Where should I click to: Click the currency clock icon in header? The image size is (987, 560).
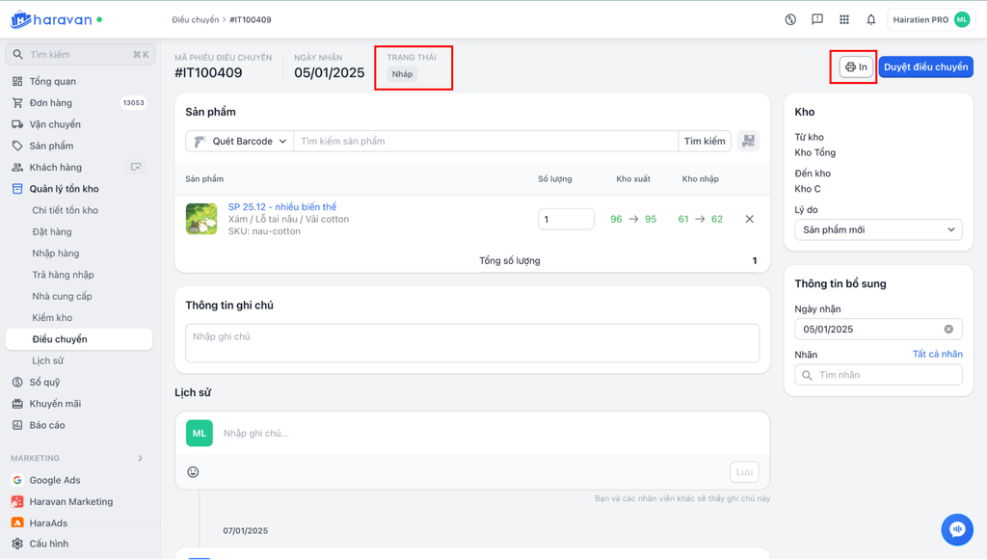pyautogui.click(x=790, y=19)
